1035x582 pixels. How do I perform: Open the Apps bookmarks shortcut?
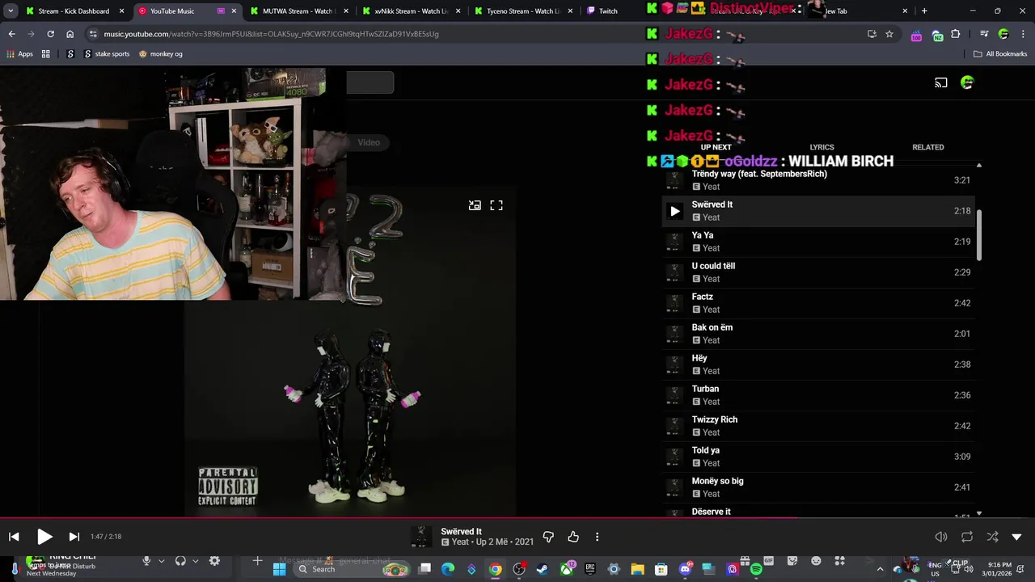[x=19, y=54]
